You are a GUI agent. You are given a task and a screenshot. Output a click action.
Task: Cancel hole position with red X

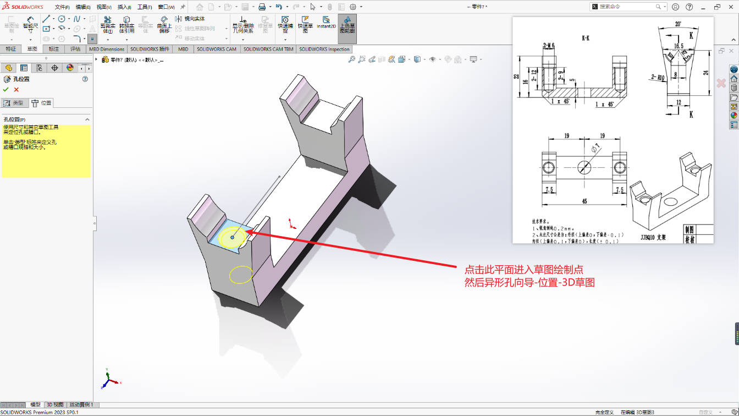coord(16,89)
